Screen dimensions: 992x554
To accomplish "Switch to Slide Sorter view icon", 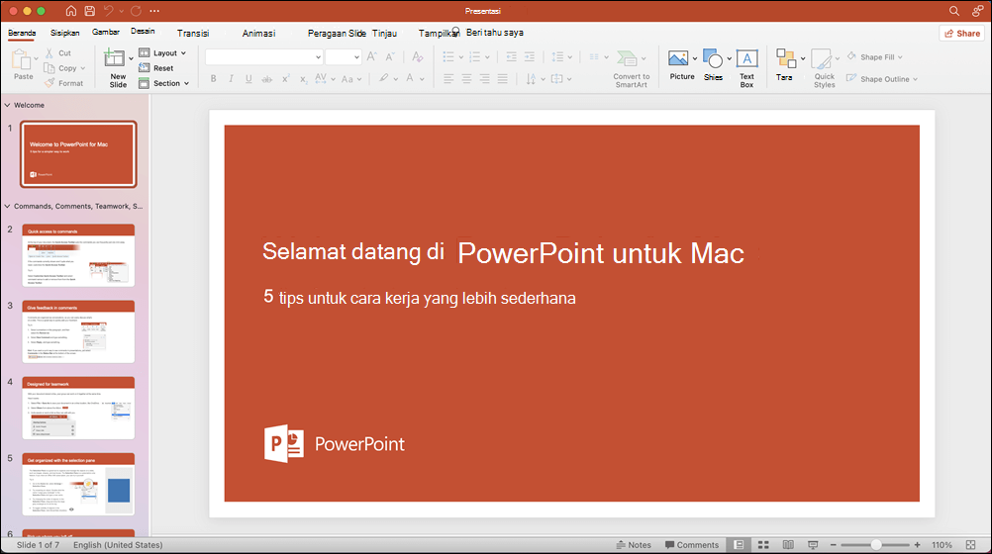I will click(x=763, y=544).
